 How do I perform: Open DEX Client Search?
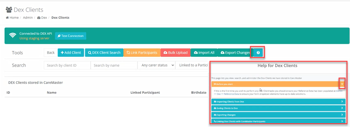pos(104,53)
